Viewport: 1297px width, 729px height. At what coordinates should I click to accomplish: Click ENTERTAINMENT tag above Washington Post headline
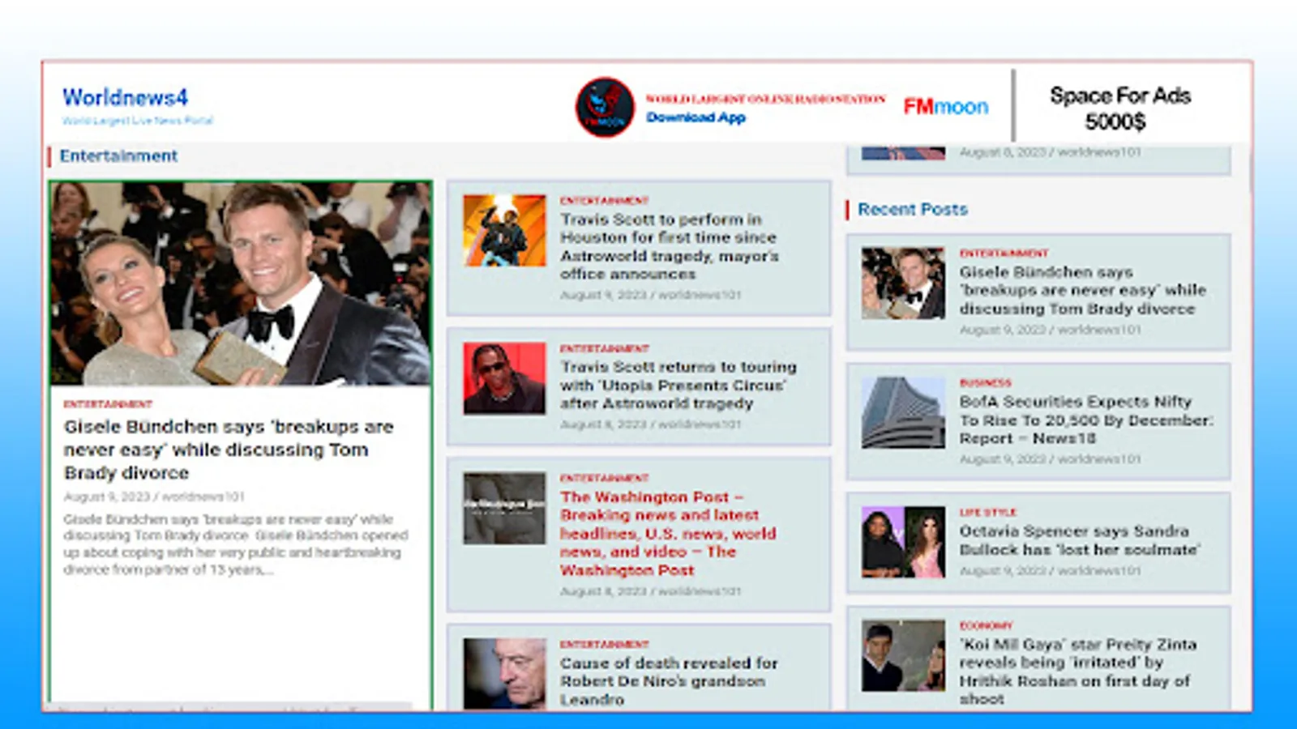pyautogui.click(x=605, y=478)
